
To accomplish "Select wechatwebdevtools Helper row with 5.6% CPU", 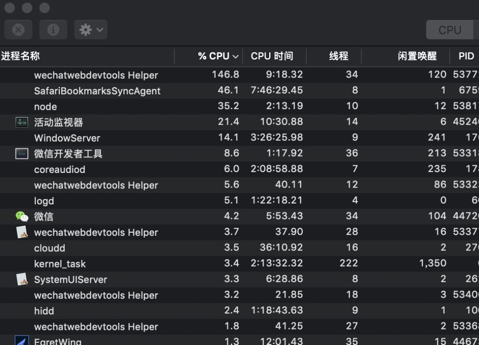I will coord(239,185).
